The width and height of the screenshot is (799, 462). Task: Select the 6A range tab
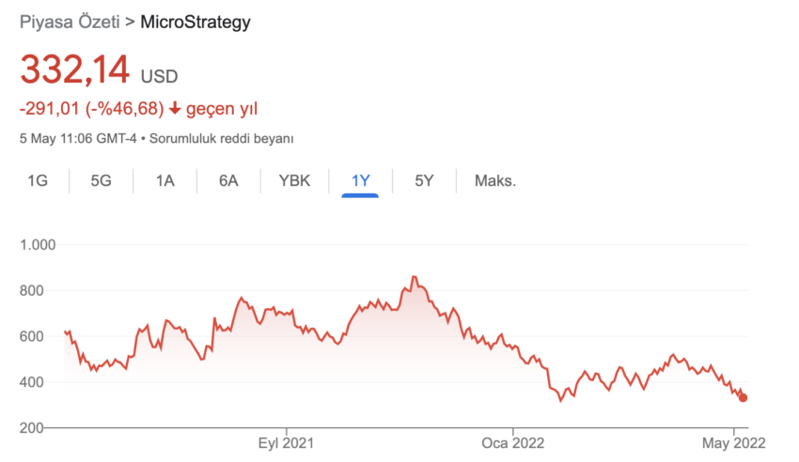(x=228, y=180)
